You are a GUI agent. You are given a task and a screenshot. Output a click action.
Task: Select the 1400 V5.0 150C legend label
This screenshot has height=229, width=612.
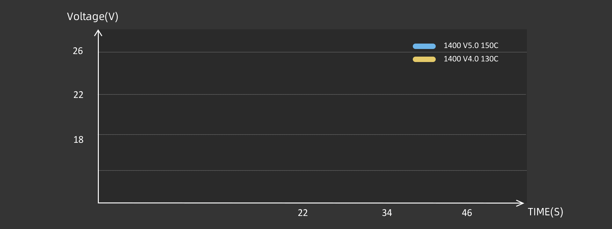[471, 45]
